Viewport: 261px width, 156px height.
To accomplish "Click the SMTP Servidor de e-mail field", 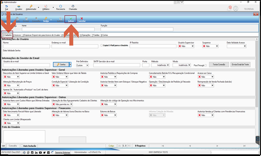I will [117, 65].
